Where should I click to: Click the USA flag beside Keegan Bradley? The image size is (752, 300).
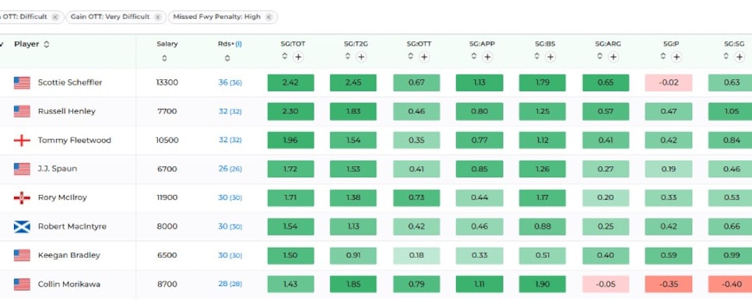click(x=22, y=256)
